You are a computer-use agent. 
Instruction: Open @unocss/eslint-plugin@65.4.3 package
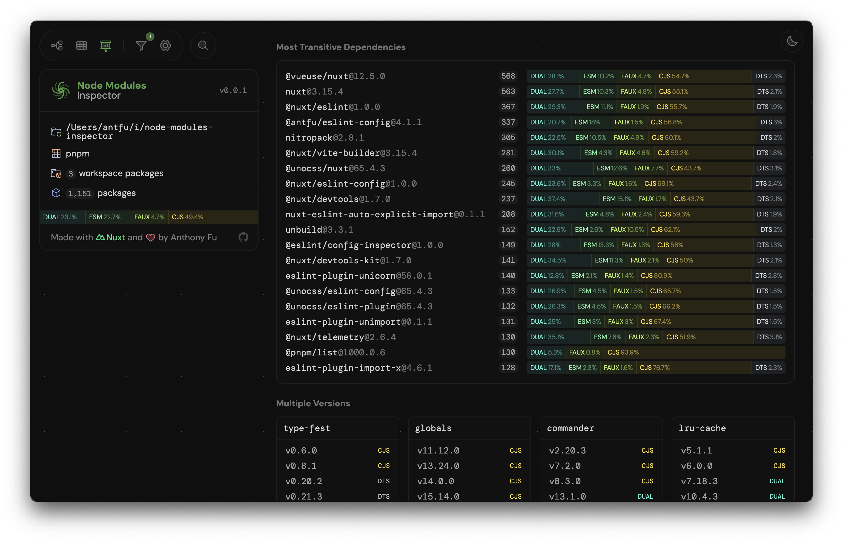(x=535, y=306)
